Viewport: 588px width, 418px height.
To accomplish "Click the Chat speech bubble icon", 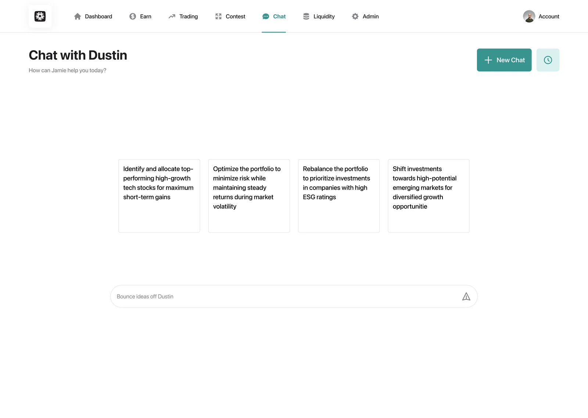I will (x=266, y=17).
